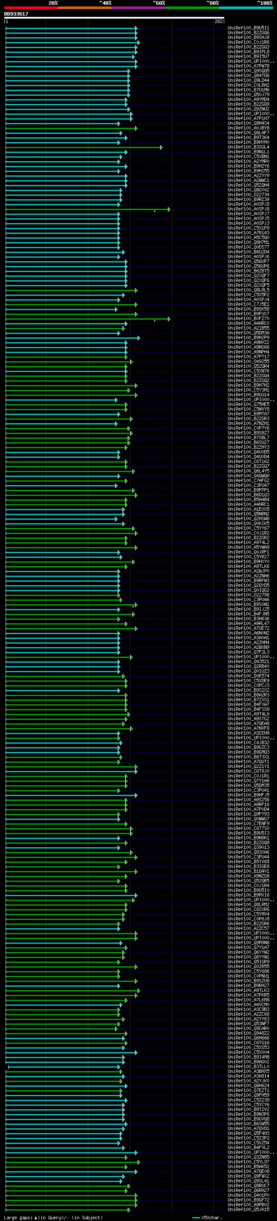Click hit label UniRef100_B9MTA7

click(x=248, y=414)
